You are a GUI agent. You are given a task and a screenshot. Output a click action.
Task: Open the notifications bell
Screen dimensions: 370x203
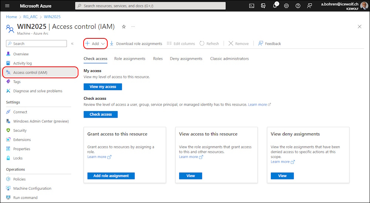(275, 6)
